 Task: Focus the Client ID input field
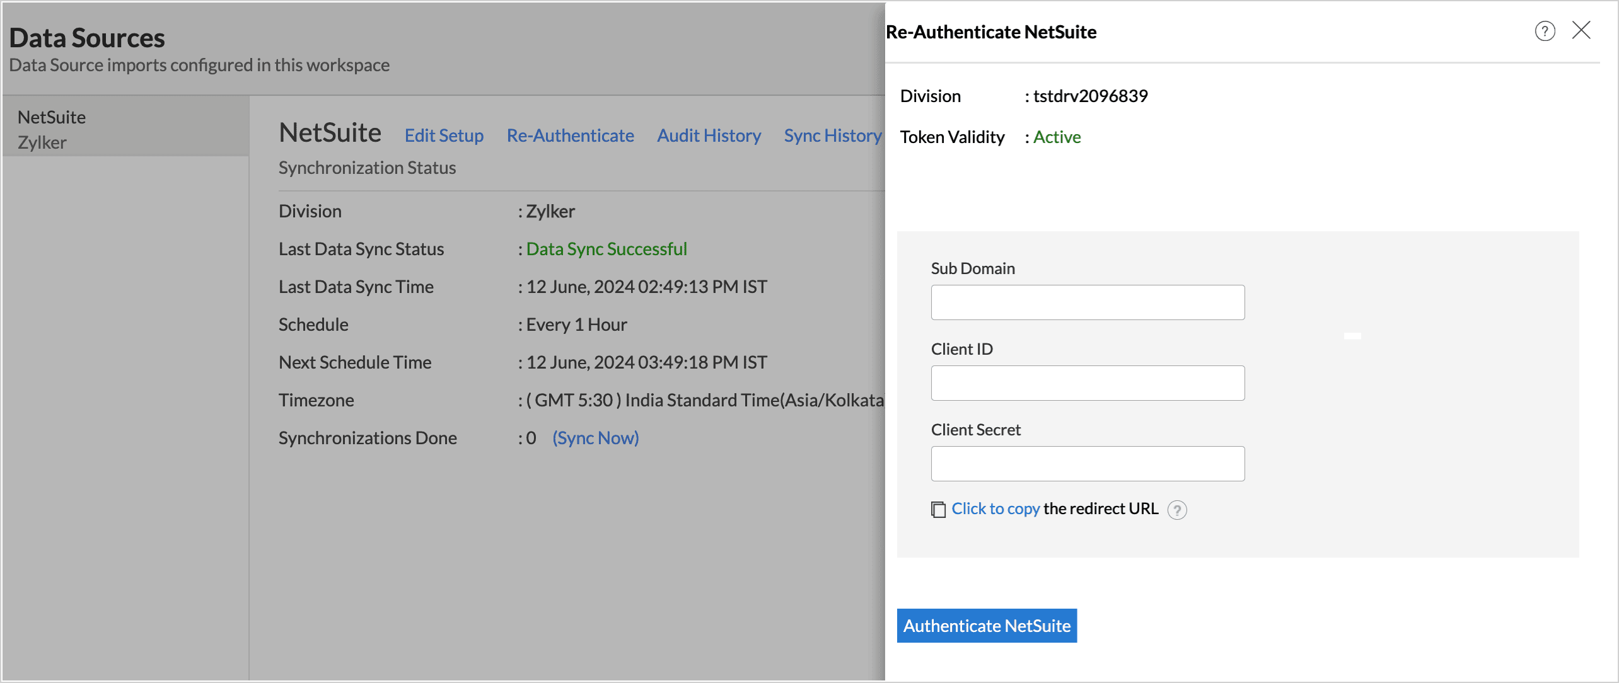pyautogui.click(x=1088, y=383)
